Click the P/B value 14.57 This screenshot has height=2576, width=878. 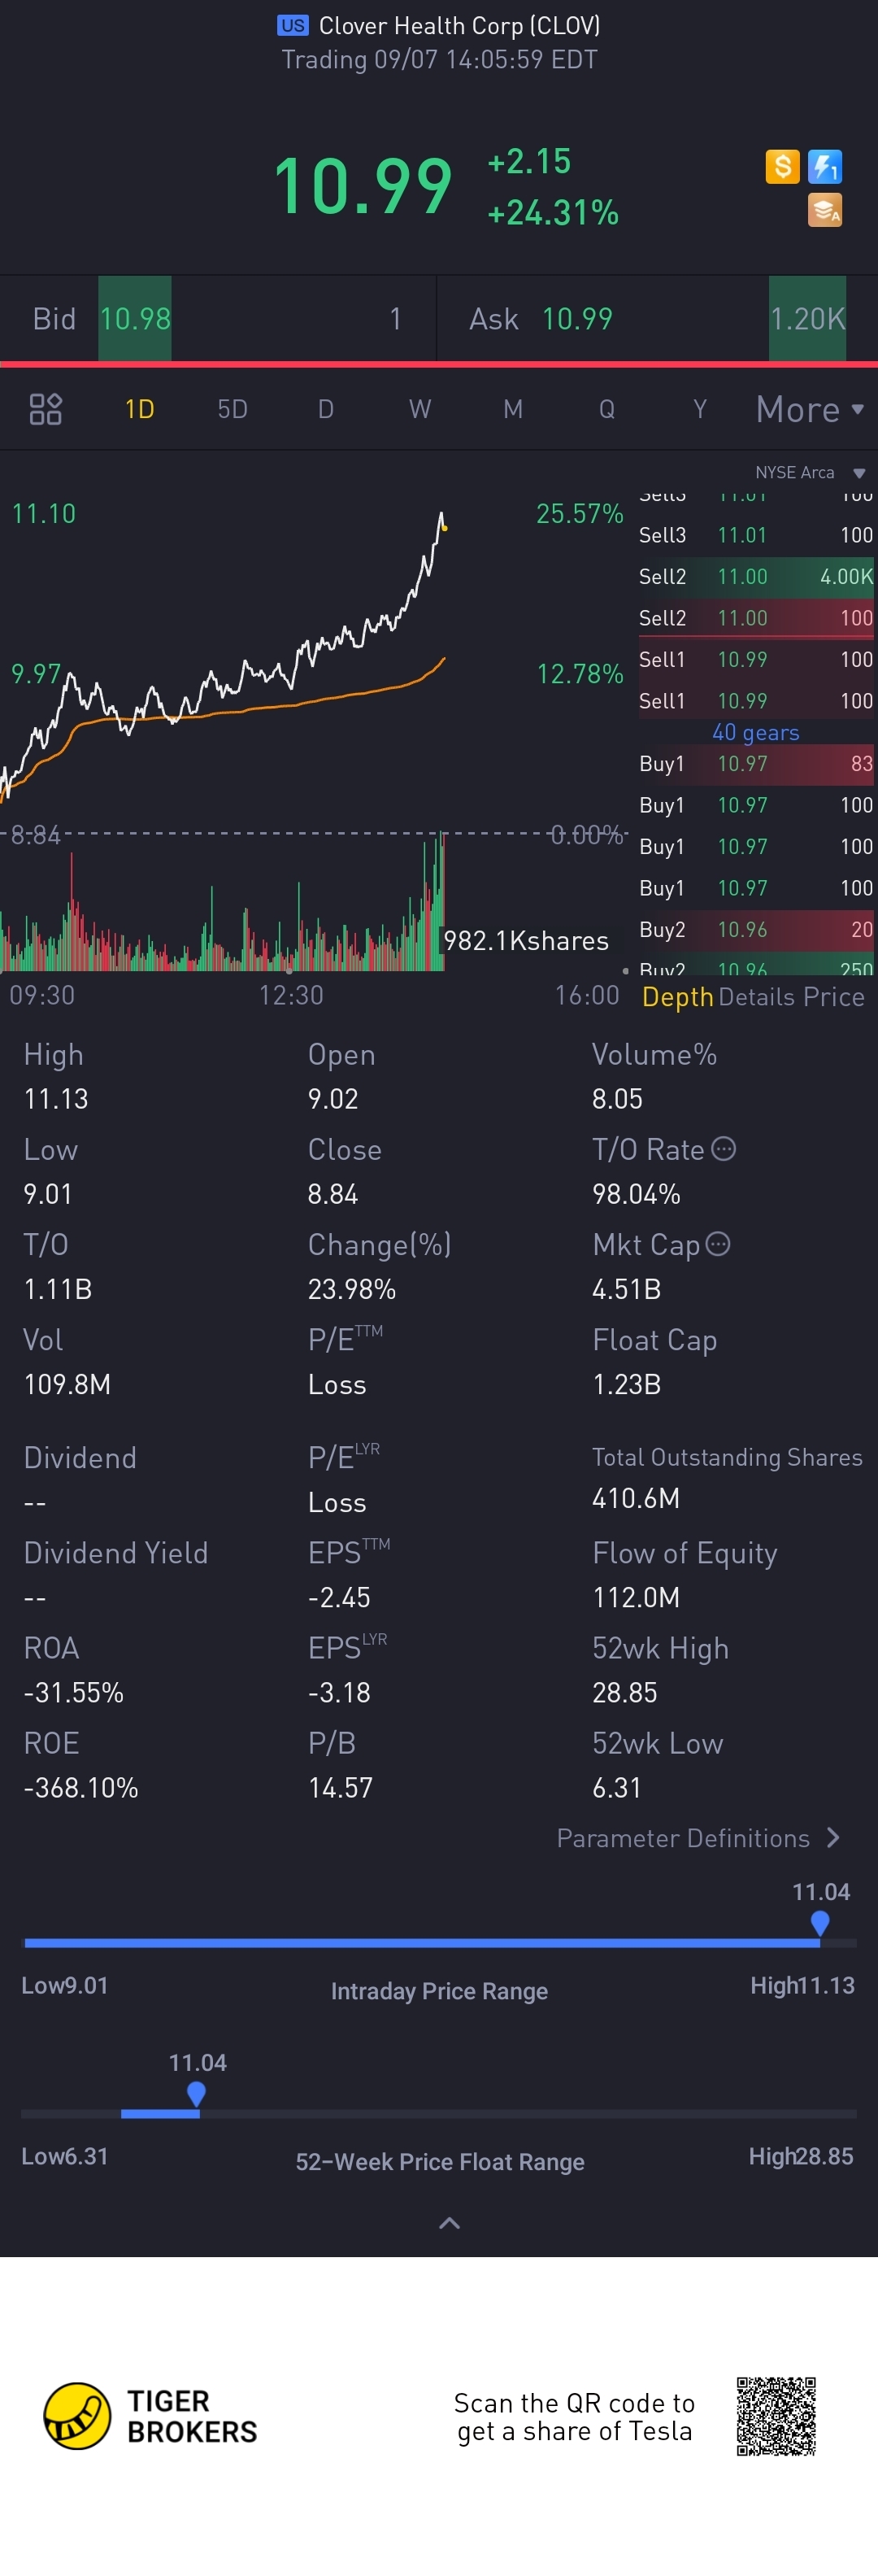(340, 1787)
